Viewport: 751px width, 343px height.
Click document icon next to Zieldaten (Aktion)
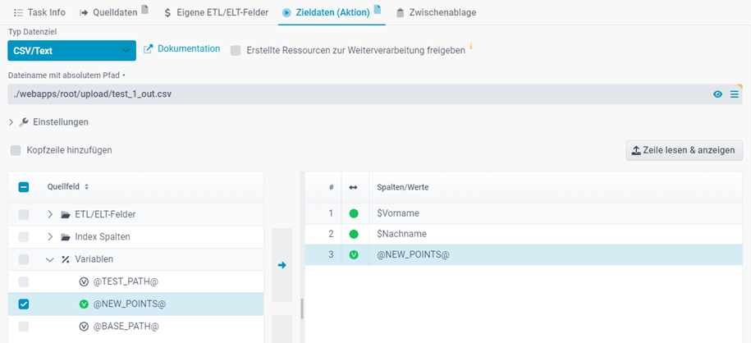[377, 9]
